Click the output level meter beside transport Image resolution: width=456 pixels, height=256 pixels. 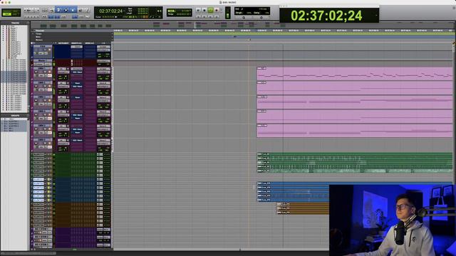(228, 13)
